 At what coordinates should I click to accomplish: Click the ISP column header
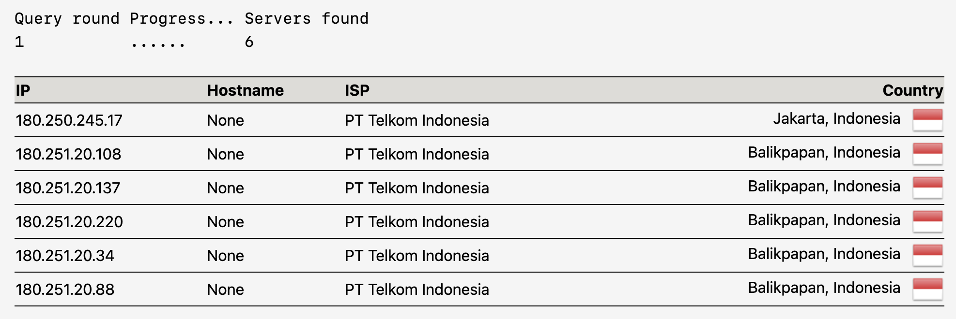(357, 90)
